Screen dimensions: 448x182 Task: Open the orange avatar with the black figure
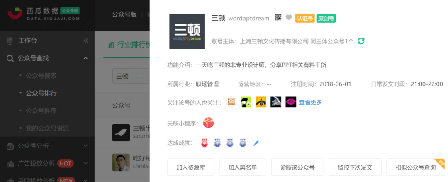261,102
